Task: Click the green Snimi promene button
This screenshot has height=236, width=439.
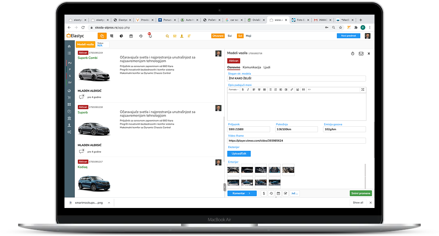Action: [x=361, y=193]
